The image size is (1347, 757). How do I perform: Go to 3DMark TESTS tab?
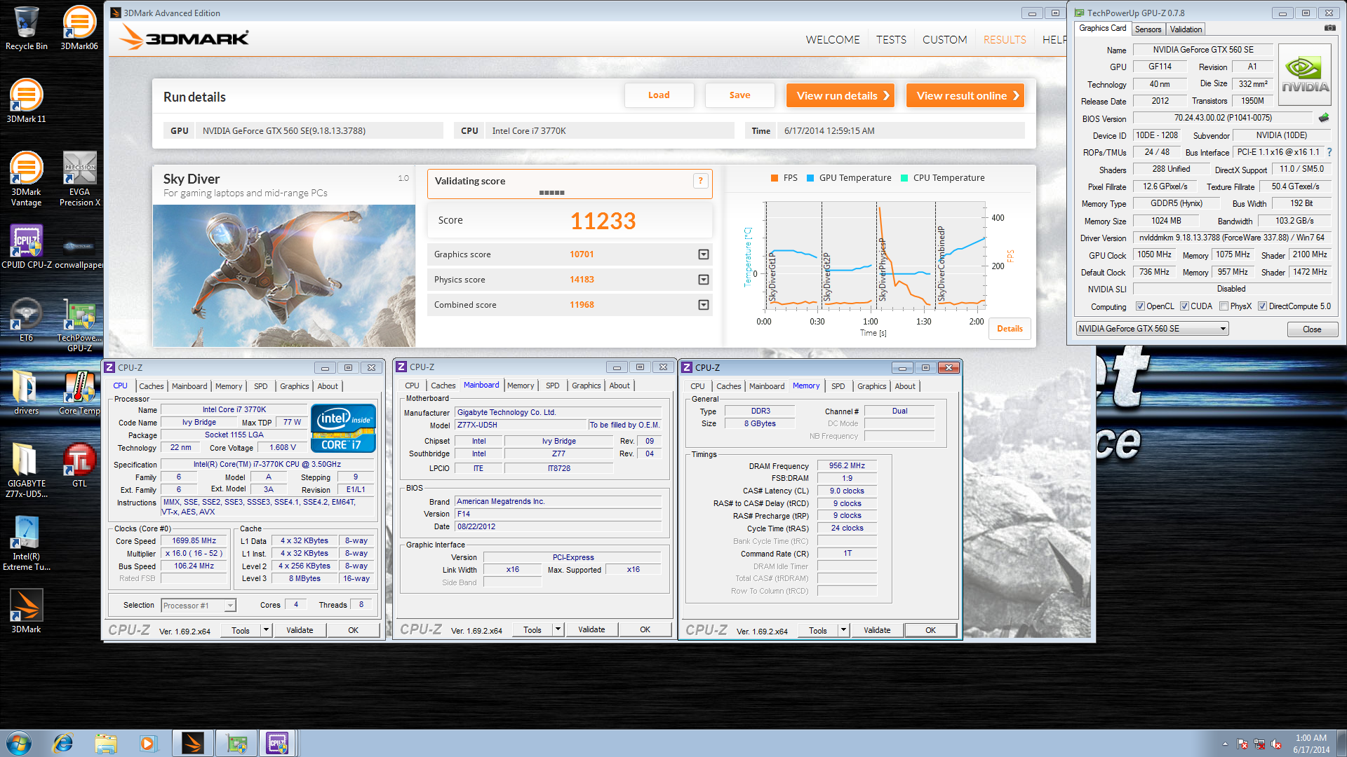click(891, 40)
